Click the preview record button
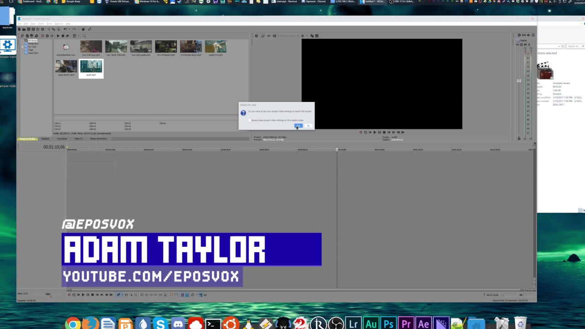 [361, 132]
